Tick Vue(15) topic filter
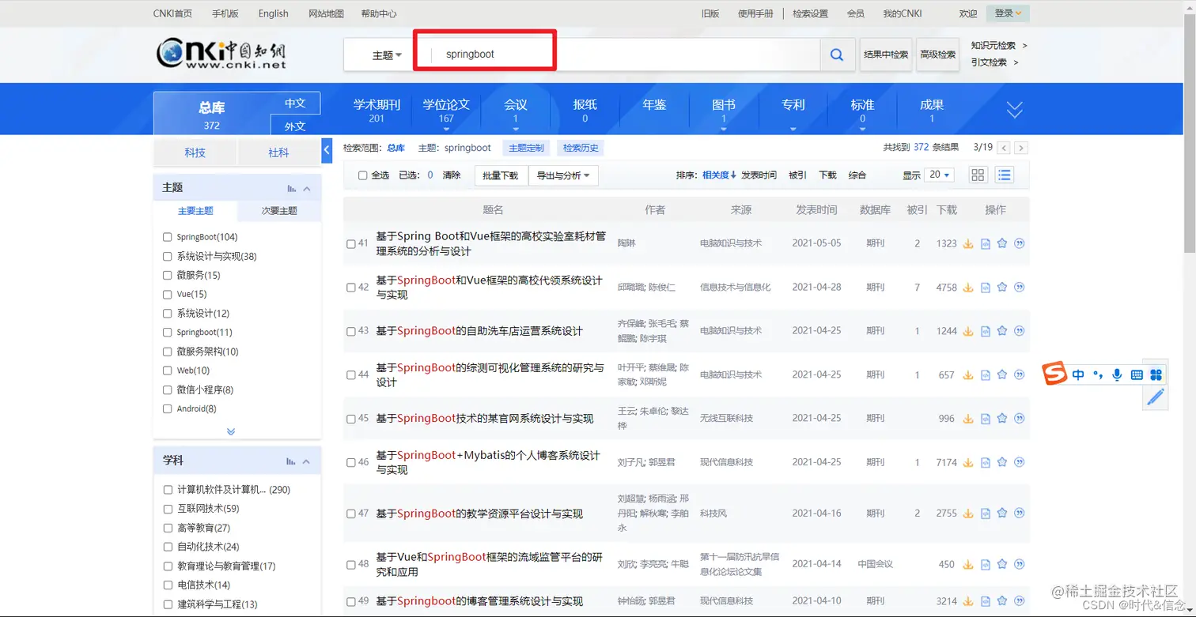The image size is (1196, 617). pos(167,294)
